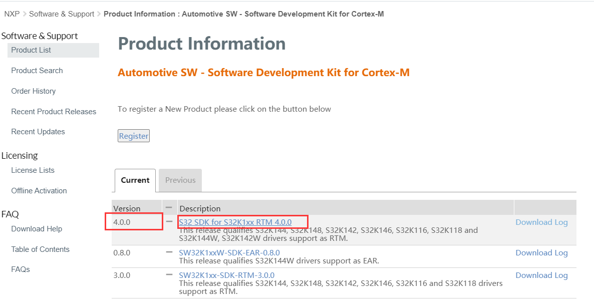
Task: Select the Current tab
Action: click(135, 180)
